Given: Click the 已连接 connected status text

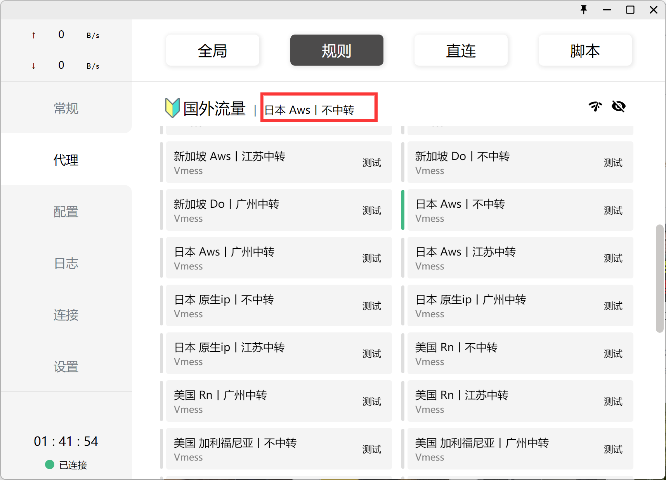Looking at the screenshot, I should [x=73, y=465].
